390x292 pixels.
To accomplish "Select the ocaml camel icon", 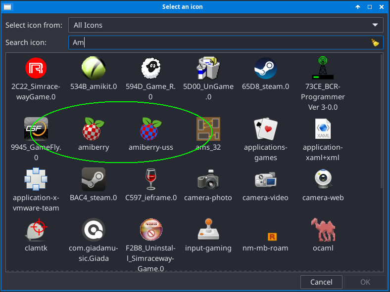I will 323,230.
